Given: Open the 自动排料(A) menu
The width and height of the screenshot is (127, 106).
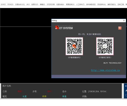Looking at the screenshot, I should [x=102, y=5].
